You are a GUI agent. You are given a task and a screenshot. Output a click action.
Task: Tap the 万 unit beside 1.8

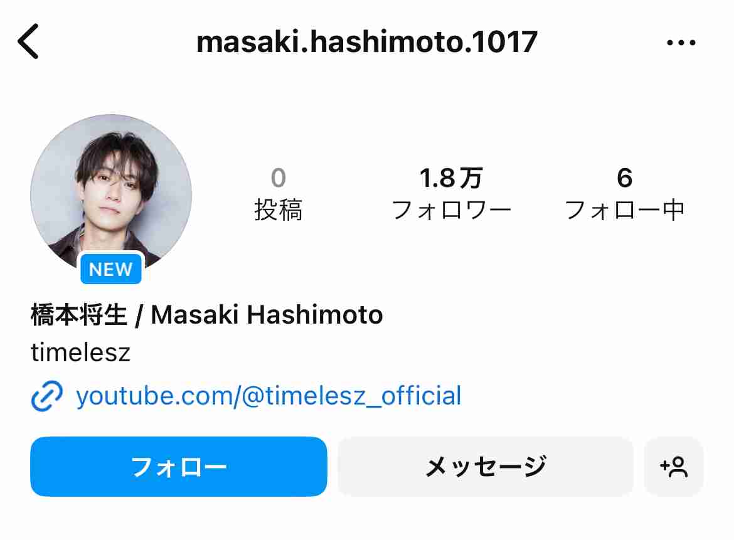tap(471, 178)
